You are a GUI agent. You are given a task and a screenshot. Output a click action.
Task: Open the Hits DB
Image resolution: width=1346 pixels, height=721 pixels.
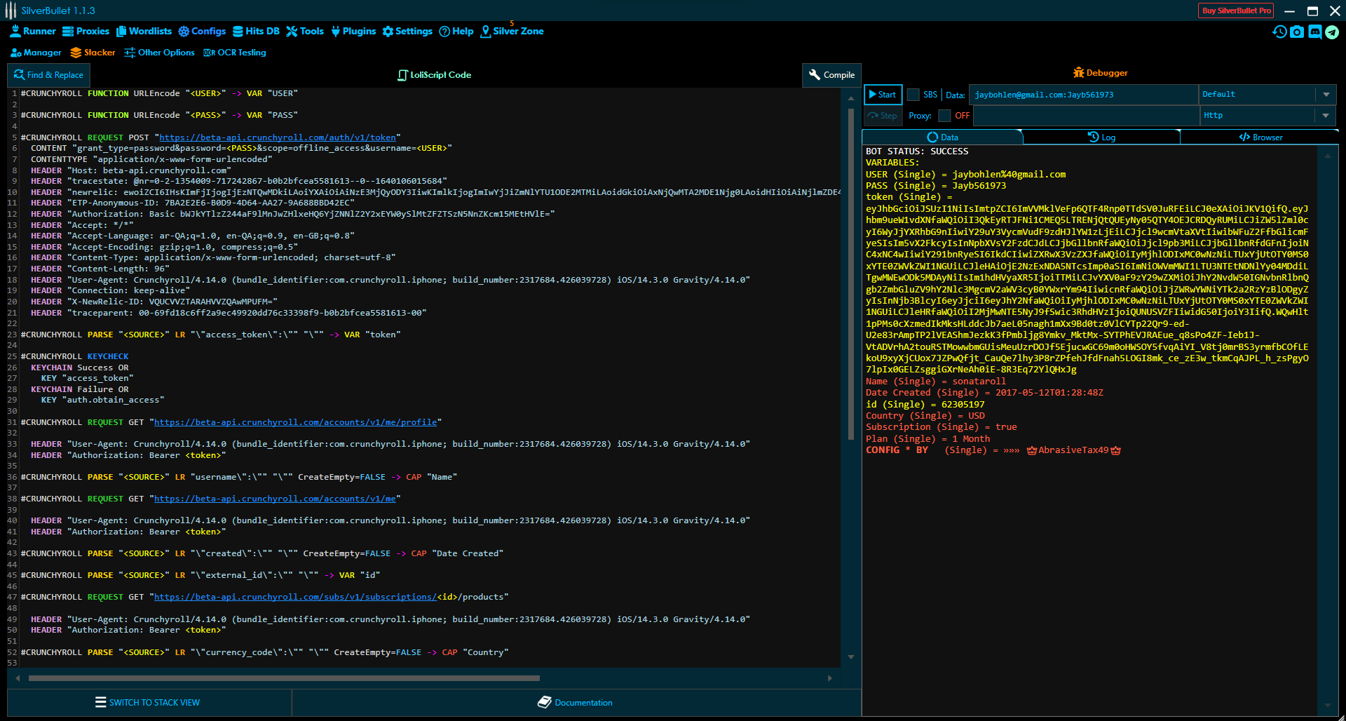(257, 31)
